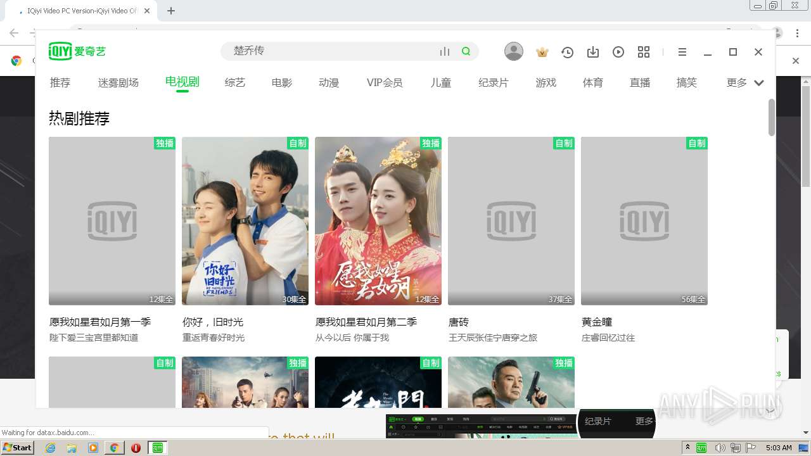Click title link 黄金瞳
This screenshot has width=811, height=456.
click(597, 322)
